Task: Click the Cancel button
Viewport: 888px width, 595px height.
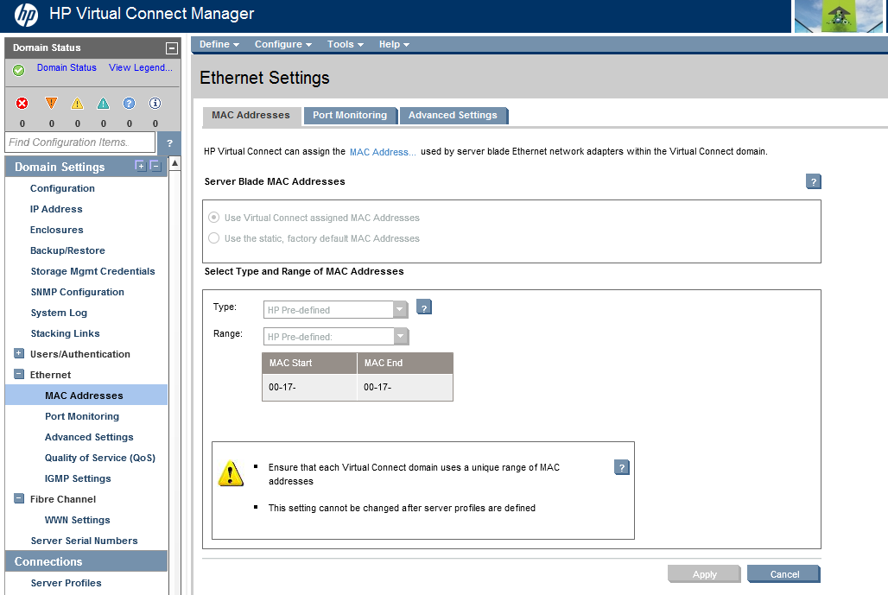Action: [783, 574]
